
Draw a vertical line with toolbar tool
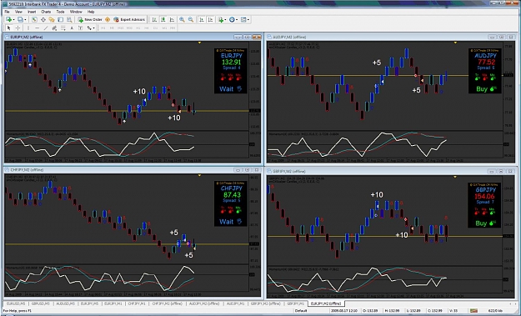click(28, 28)
